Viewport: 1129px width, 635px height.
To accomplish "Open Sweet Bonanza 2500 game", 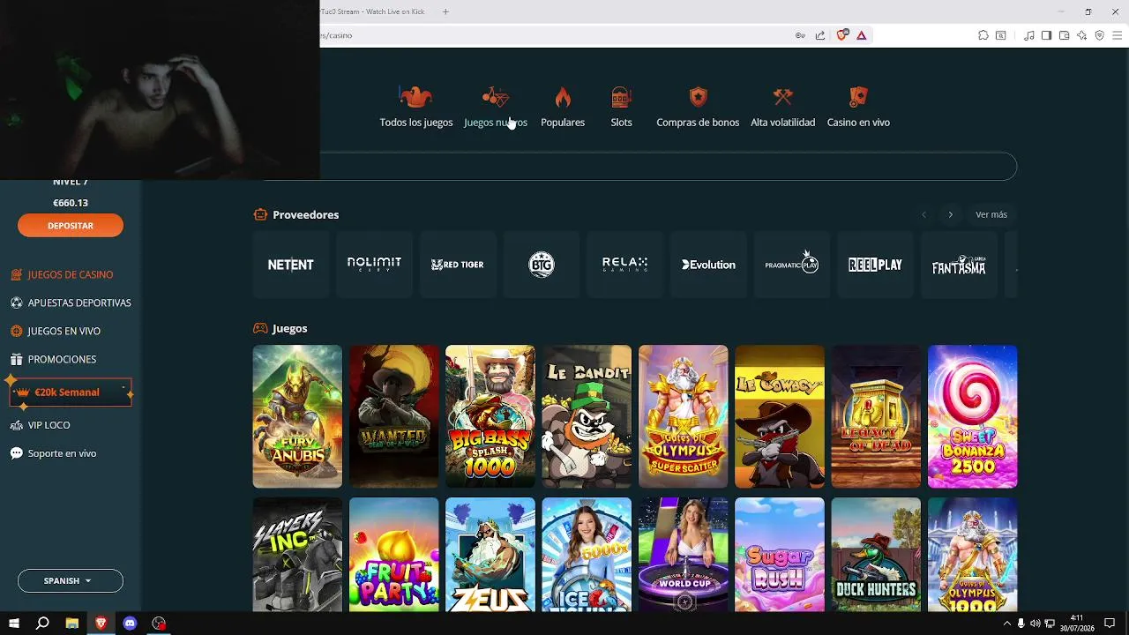I will coord(973,416).
